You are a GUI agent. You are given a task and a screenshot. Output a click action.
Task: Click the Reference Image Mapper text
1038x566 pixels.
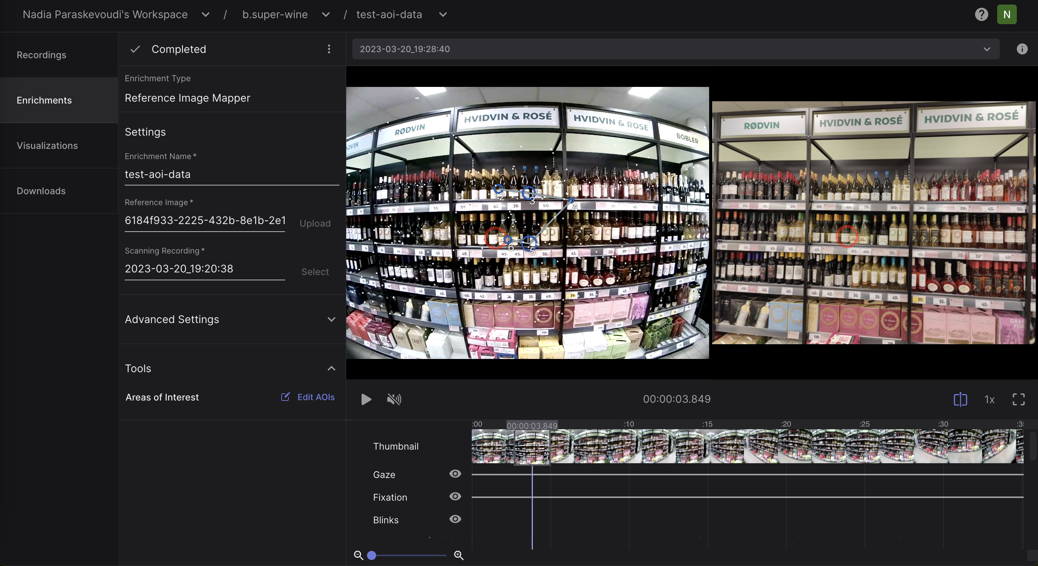click(187, 98)
